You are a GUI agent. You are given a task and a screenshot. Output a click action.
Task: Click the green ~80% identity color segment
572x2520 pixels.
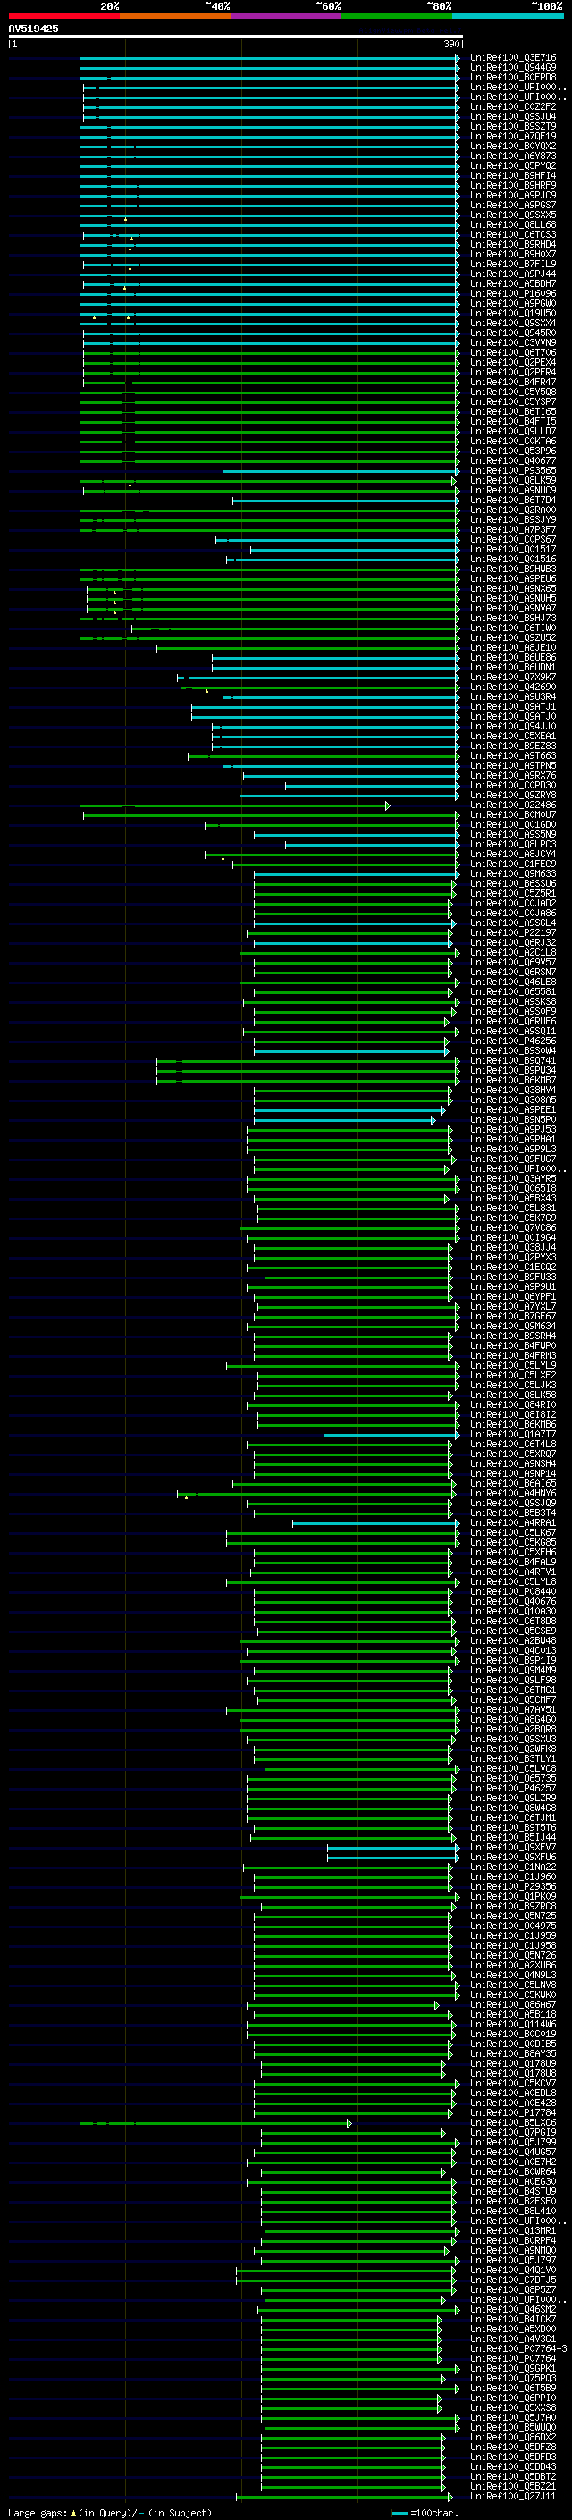397,16
